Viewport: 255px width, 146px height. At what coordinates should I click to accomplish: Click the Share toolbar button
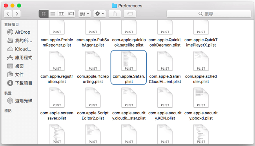115,14
